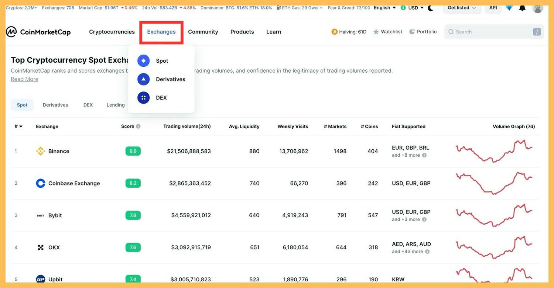The image size is (554, 288).
Task: Click Binance volume $21,506,888,583
Action: click(189, 151)
